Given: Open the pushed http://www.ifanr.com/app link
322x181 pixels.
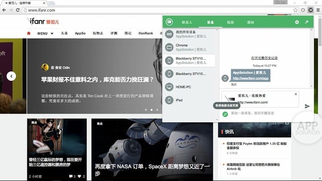Looking at the screenshot, I should coord(250,78).
